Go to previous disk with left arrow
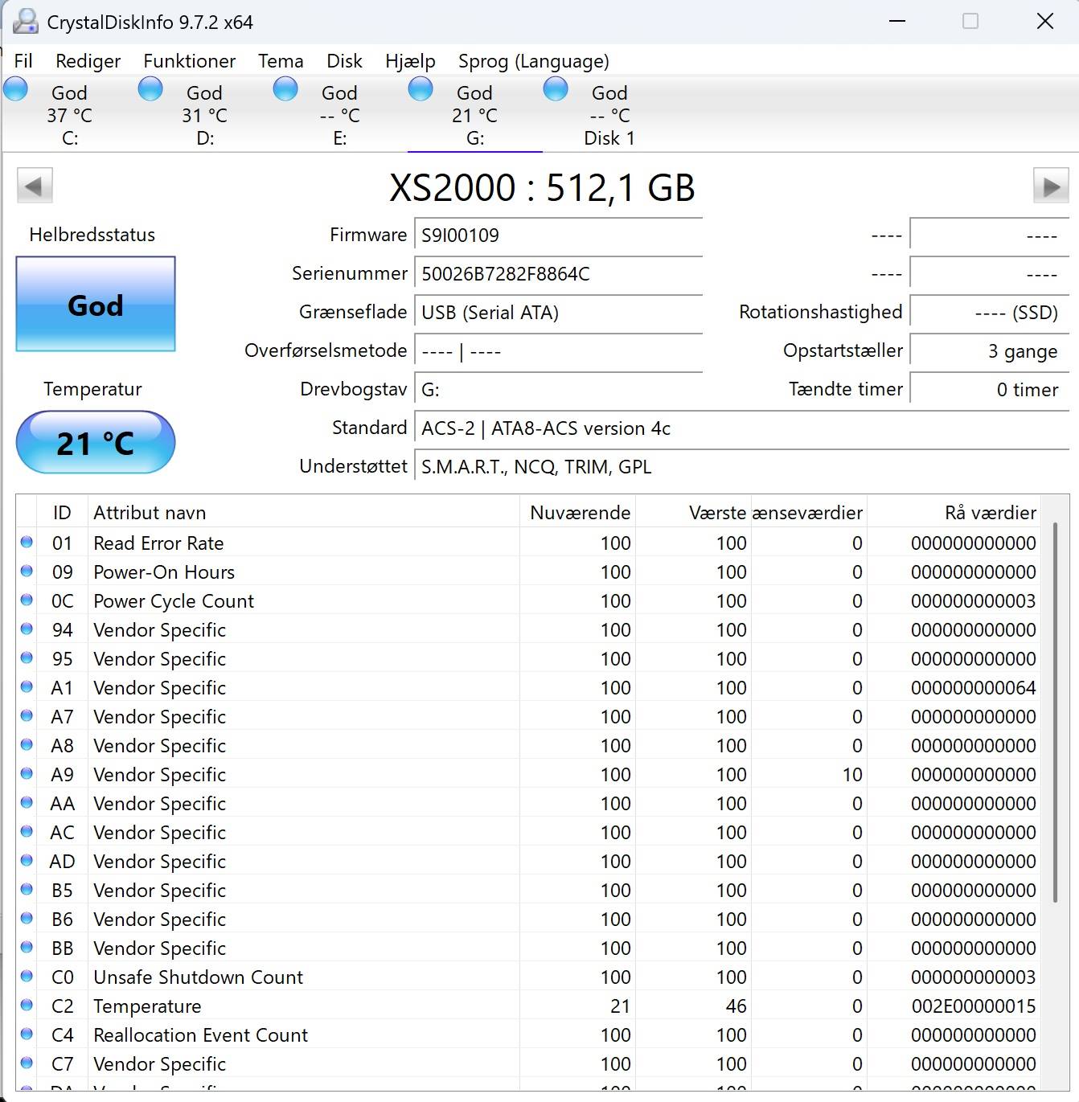1079x1102 pixels. click(x=35, y=186)
